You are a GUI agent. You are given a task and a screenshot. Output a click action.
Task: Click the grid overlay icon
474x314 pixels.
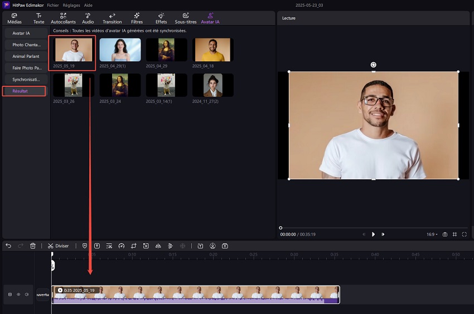(x=454, y=234)
